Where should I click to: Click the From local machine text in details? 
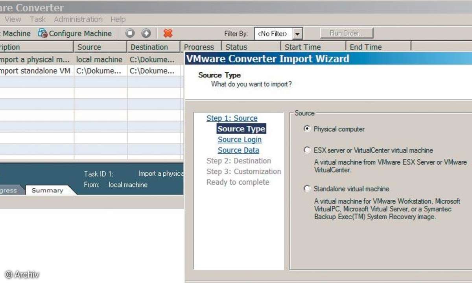click(116, 184)
